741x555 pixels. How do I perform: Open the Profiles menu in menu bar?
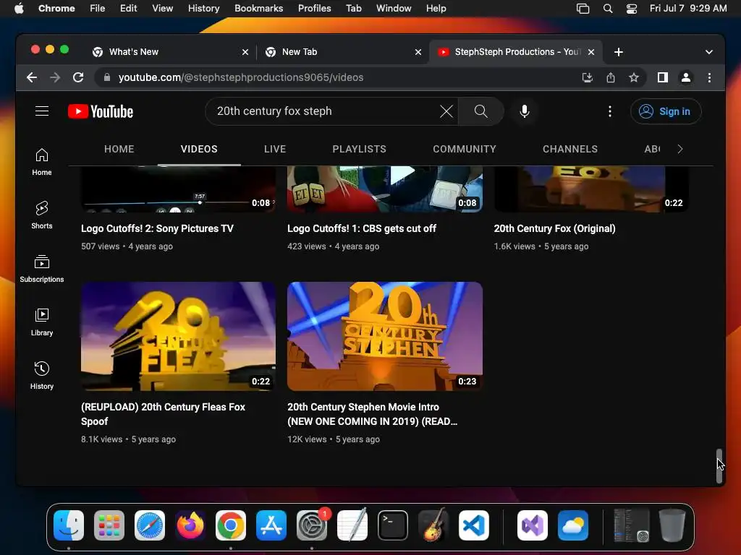[314, 9]
